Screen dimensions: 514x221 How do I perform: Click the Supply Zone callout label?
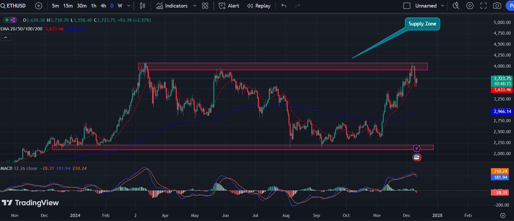click(422, 24)
